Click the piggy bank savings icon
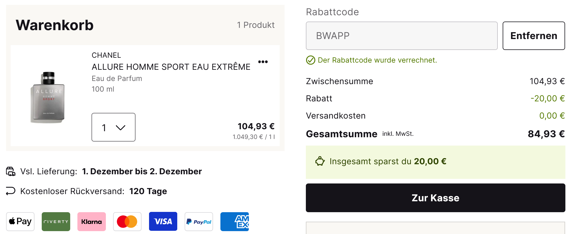The width and height of the screenshot is (572, 234). point(320,161)
